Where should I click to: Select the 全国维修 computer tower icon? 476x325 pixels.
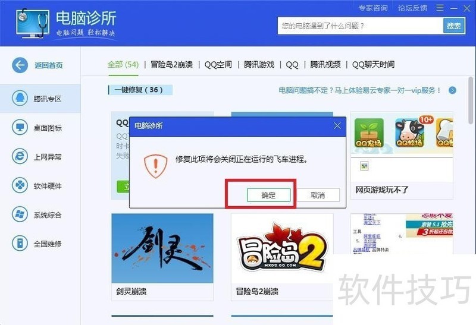[20, 244]
